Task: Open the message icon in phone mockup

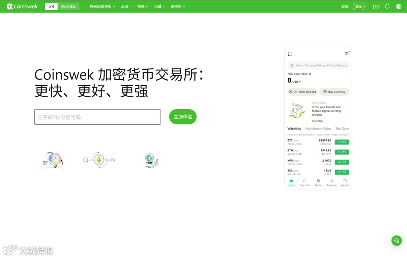Action: [347, 54]
